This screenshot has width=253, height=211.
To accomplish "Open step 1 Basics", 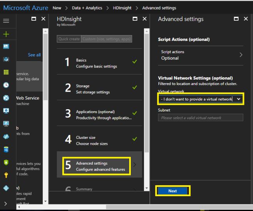I will click(x=99, y=62).
